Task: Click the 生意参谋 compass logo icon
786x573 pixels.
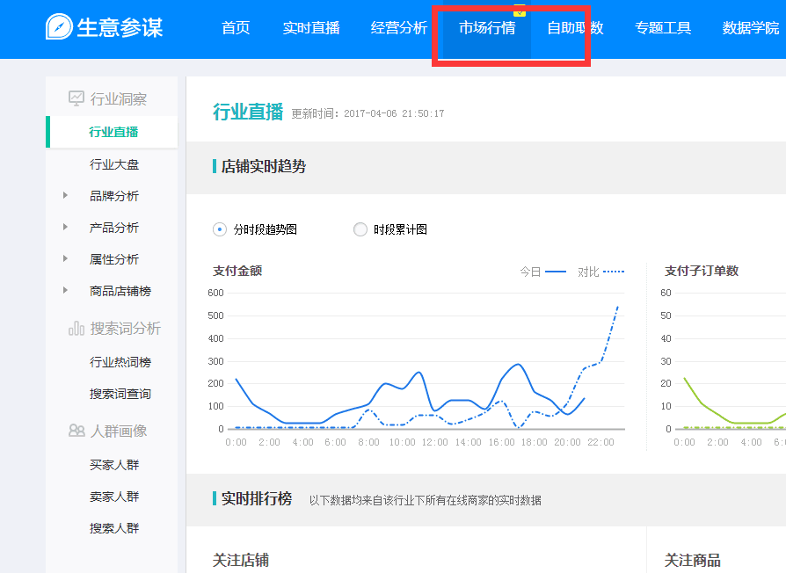Action: click(x=59, y=26)
